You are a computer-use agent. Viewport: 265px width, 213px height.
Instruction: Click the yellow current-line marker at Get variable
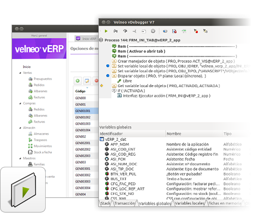101,86
